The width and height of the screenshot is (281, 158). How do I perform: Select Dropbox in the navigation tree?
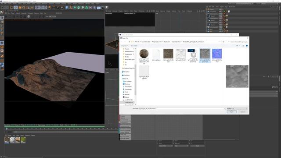point(126,72)
